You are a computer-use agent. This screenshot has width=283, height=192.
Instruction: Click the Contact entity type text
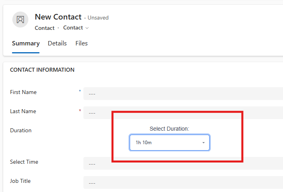[45, 28]
